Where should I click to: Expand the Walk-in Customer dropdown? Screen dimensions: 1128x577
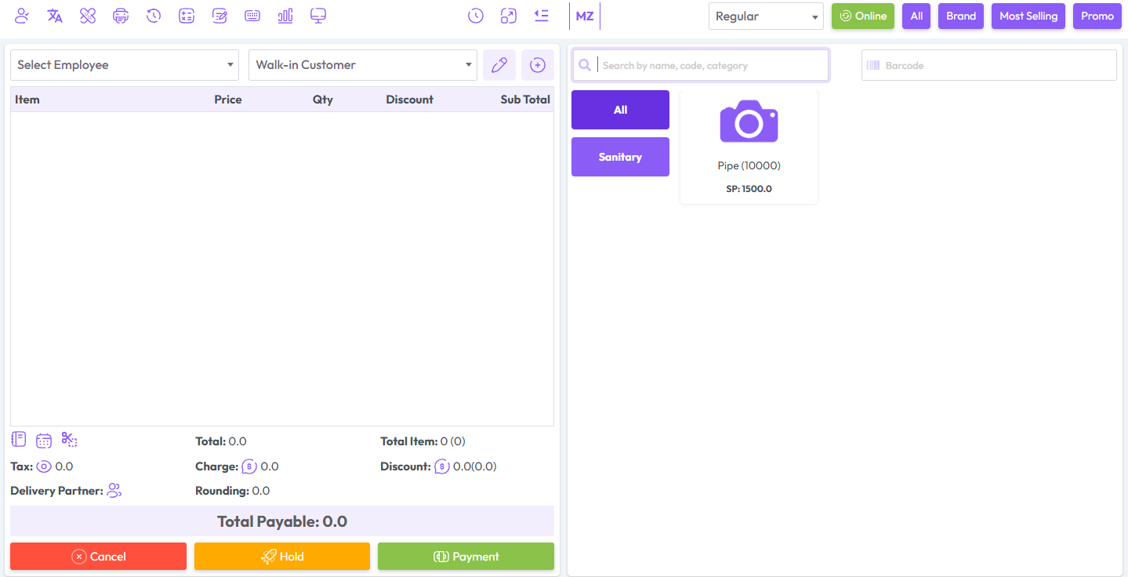coord(362,65)
